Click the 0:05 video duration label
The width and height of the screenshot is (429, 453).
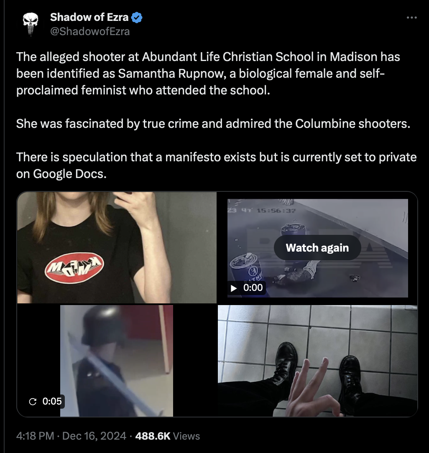52,401
